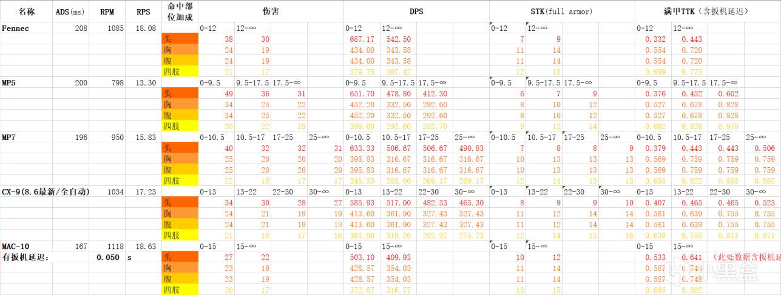Select MP7 head DPS 633.33
Image resolution: width=781 pixels, height=295 pixels.
coord(362,148)
